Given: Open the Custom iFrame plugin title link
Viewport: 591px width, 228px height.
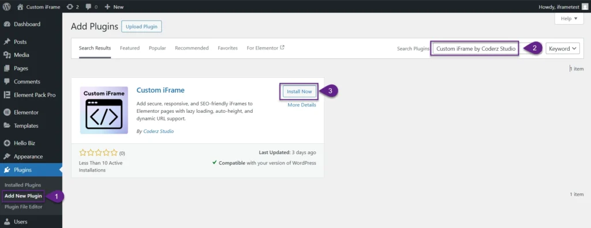Looking at the screenshot, I should (x=160, y=90).
